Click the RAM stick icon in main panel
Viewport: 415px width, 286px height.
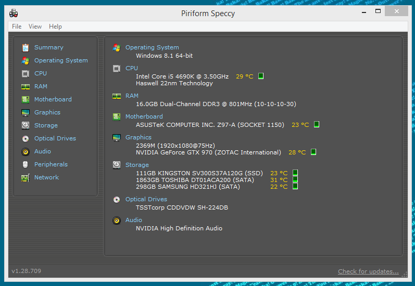(117, 96)
